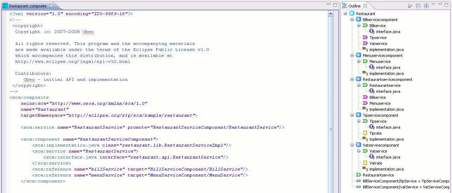Click interface.java icon under Billservice
Screen dimensions: 452x193
coord(372,32)
